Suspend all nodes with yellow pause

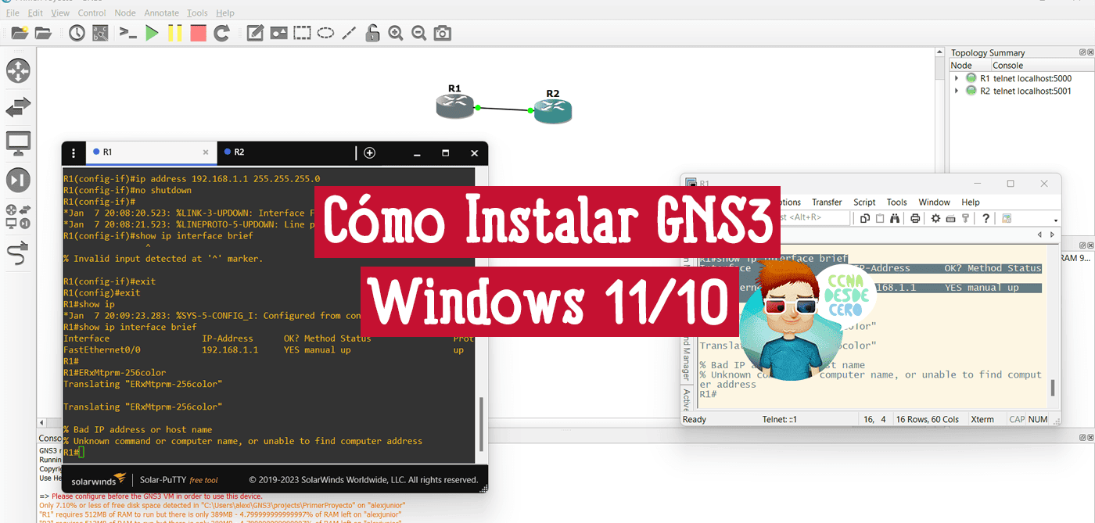click(x=175, y=33)
